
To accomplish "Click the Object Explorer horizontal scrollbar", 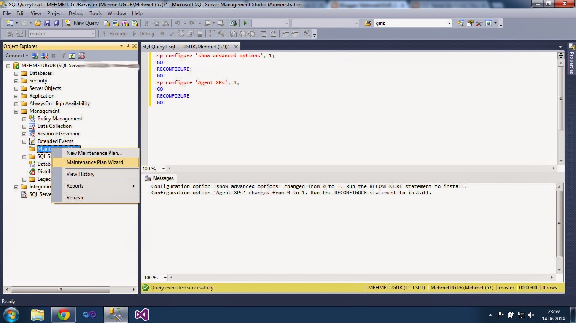I will pyautogui.click(x=60, y=289).
